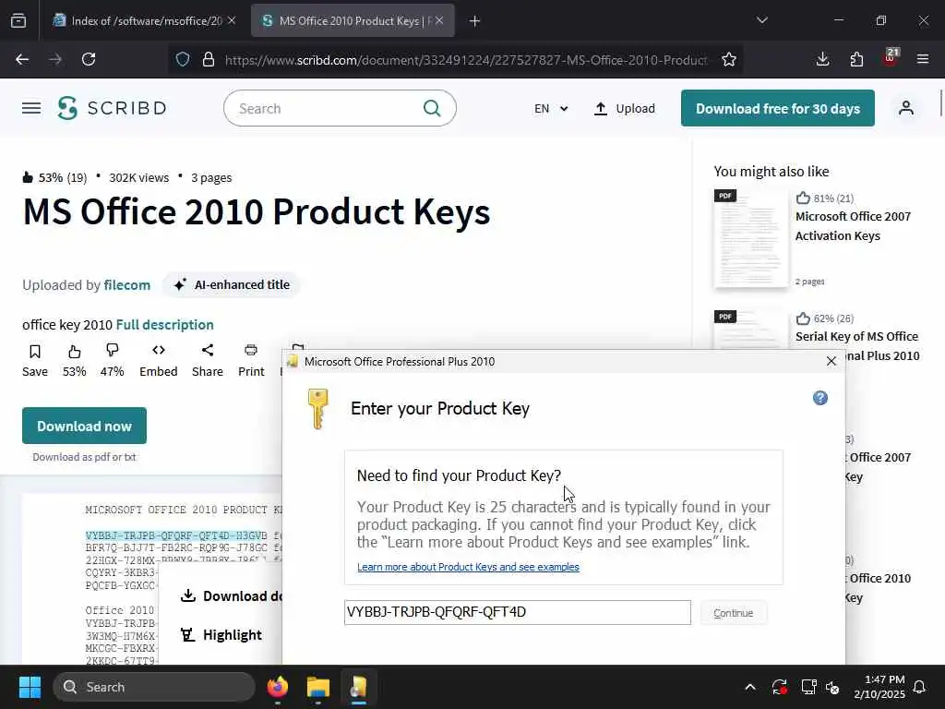Click the AI-enhanced title badge

point(232,284)
